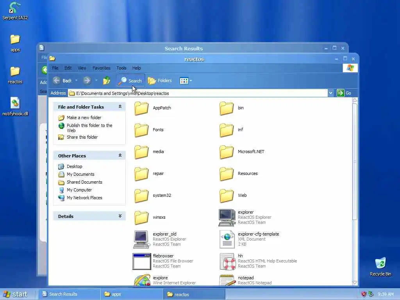This screenshot has width=400, height=300.
Task: Select the Microsoft.NET folder
Action: (242, 152)
